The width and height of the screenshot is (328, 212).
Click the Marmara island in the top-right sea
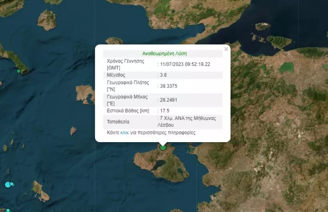coord(262,26)
